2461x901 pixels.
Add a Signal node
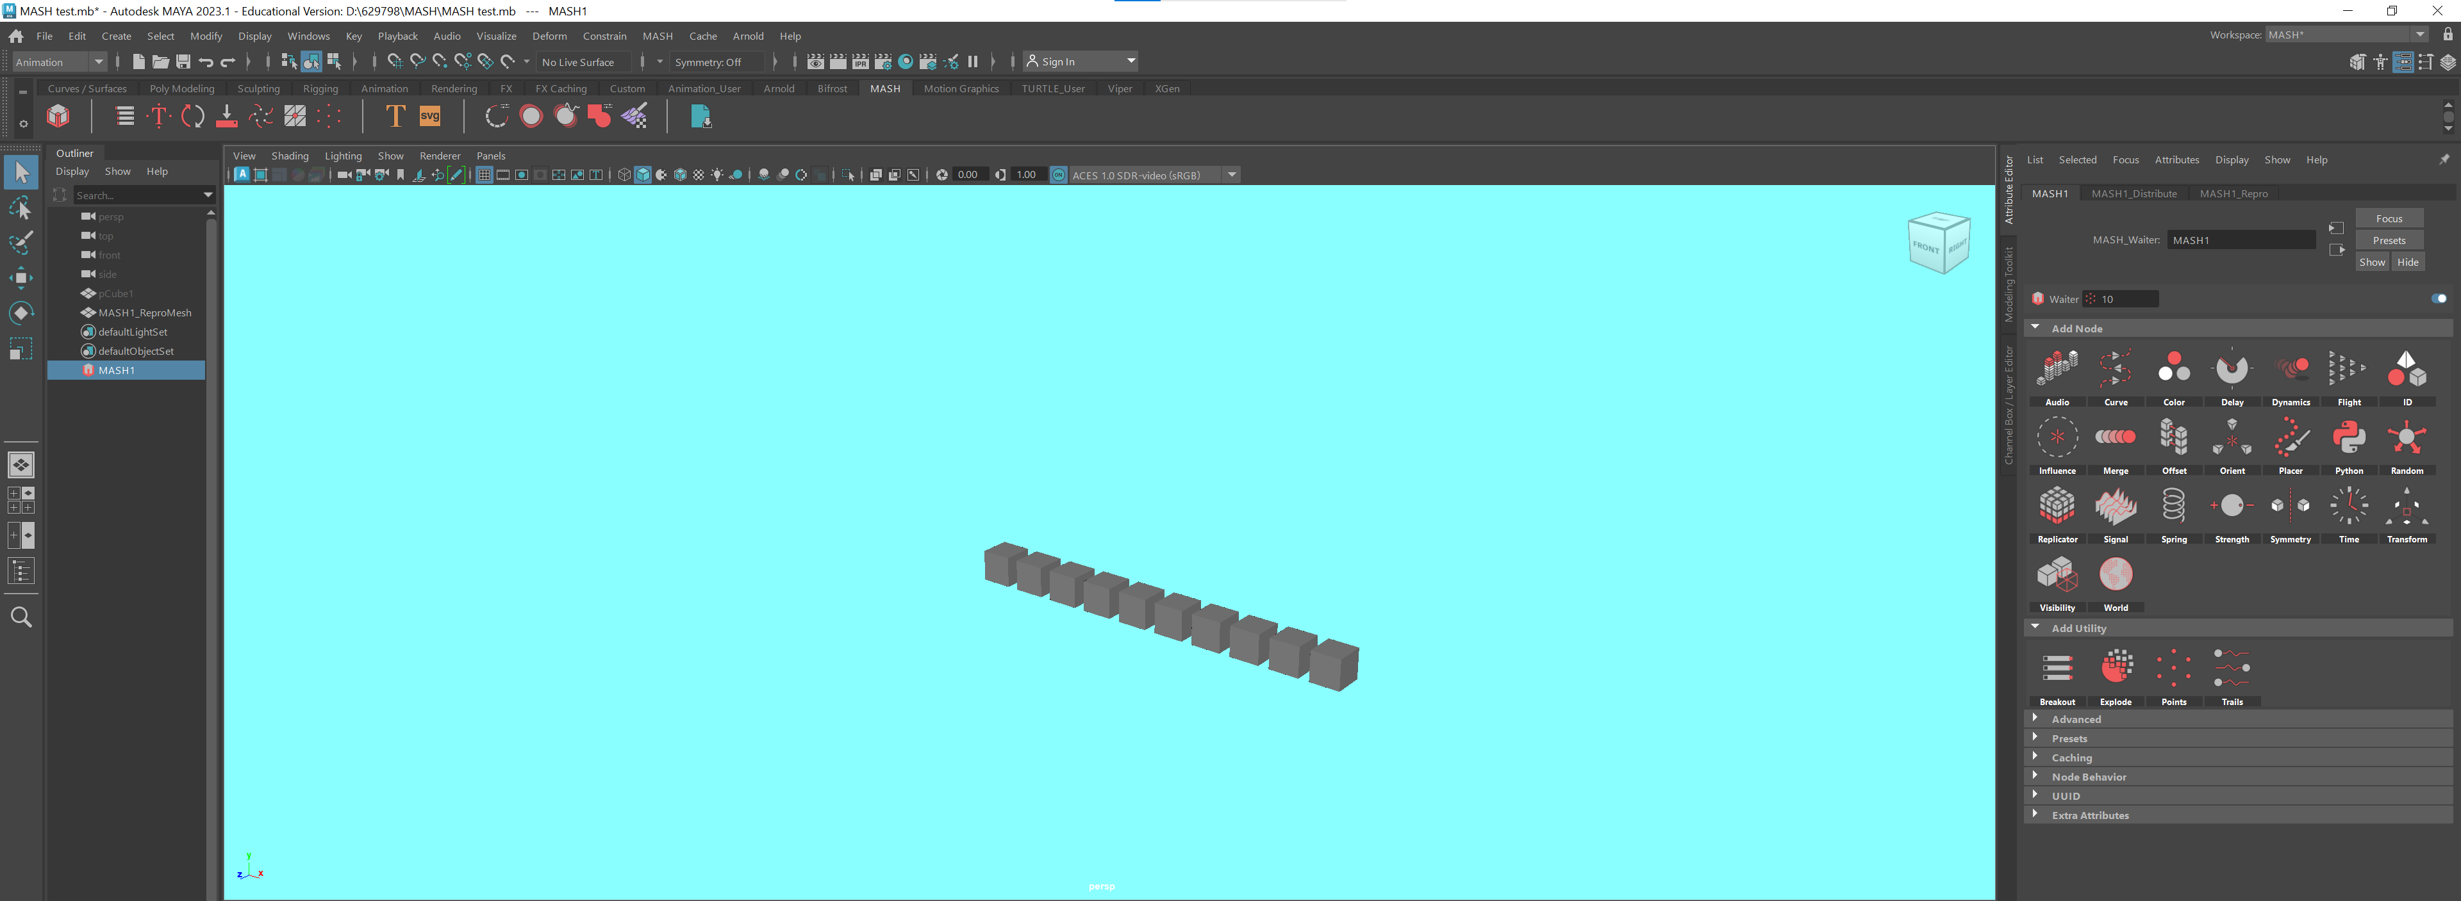(2114, 507)
